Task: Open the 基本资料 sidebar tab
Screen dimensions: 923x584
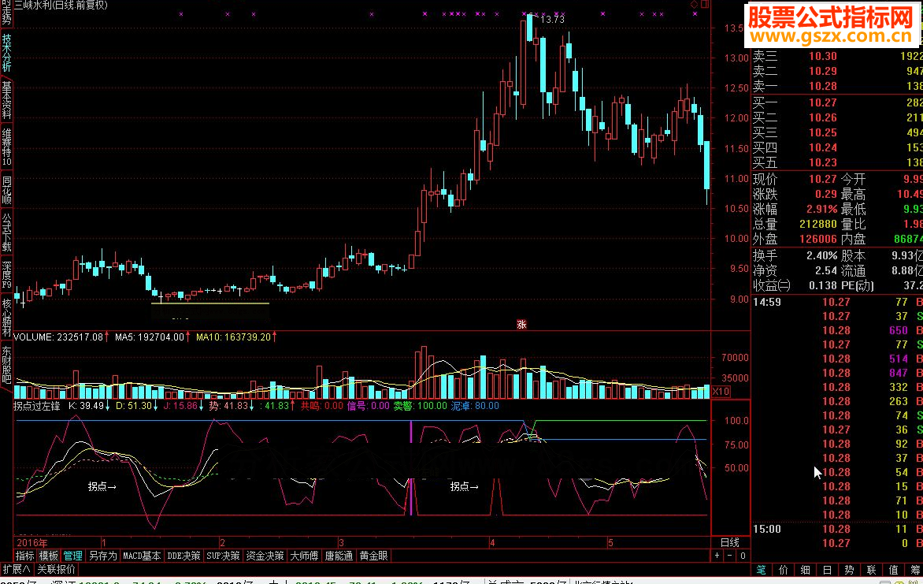Action: click(6, 100)
